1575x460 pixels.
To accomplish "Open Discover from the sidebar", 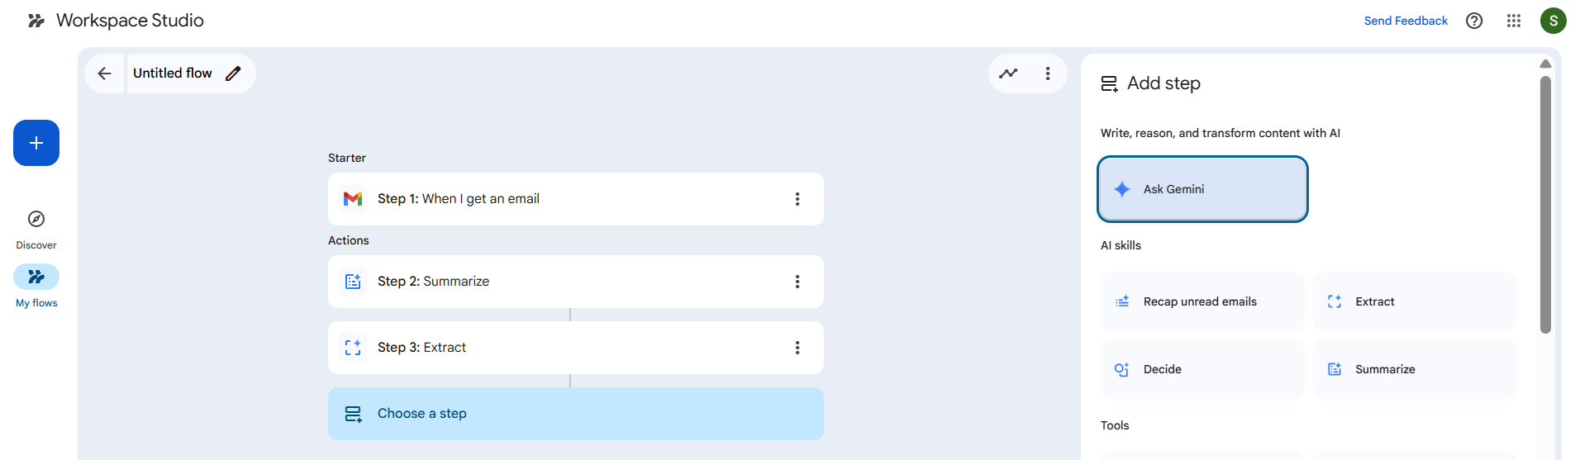I will click(x=36, y=228).
